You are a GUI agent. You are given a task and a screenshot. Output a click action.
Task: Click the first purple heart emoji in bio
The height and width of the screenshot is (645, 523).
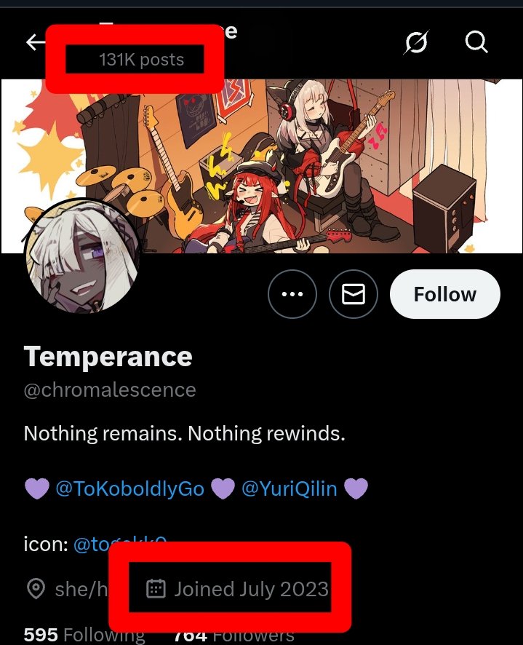[x=37, y=488]
